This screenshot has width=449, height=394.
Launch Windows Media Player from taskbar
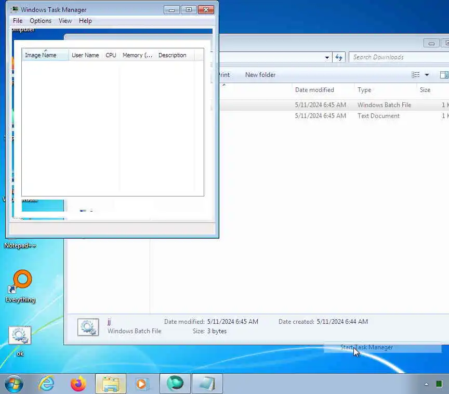click(142, 384)
